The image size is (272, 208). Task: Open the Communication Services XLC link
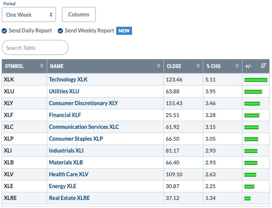[x=84, y=127]
